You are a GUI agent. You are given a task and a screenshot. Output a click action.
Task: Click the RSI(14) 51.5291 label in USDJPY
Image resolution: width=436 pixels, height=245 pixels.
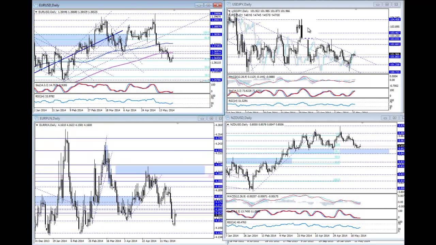click(x=238, y=101)
